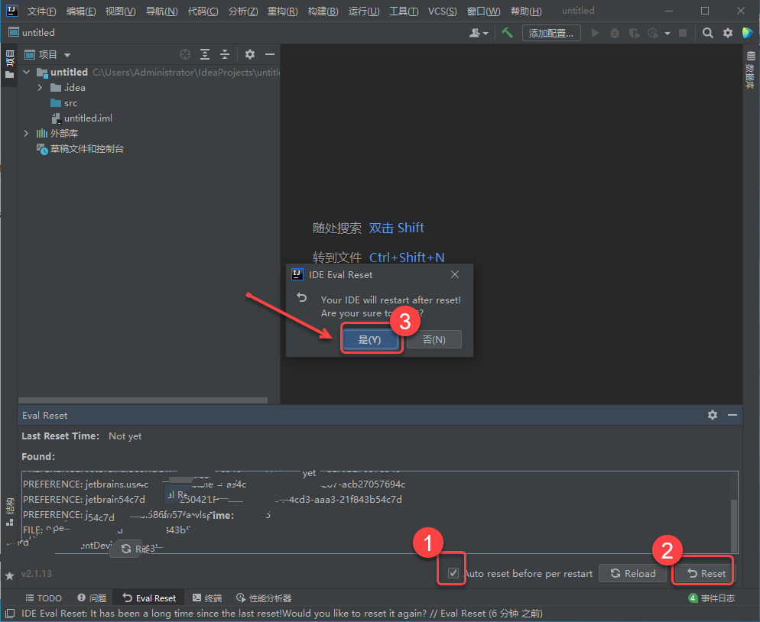Open the 分析(Z) menu
This screenshot has height=622, width=760.
(243, 11)
